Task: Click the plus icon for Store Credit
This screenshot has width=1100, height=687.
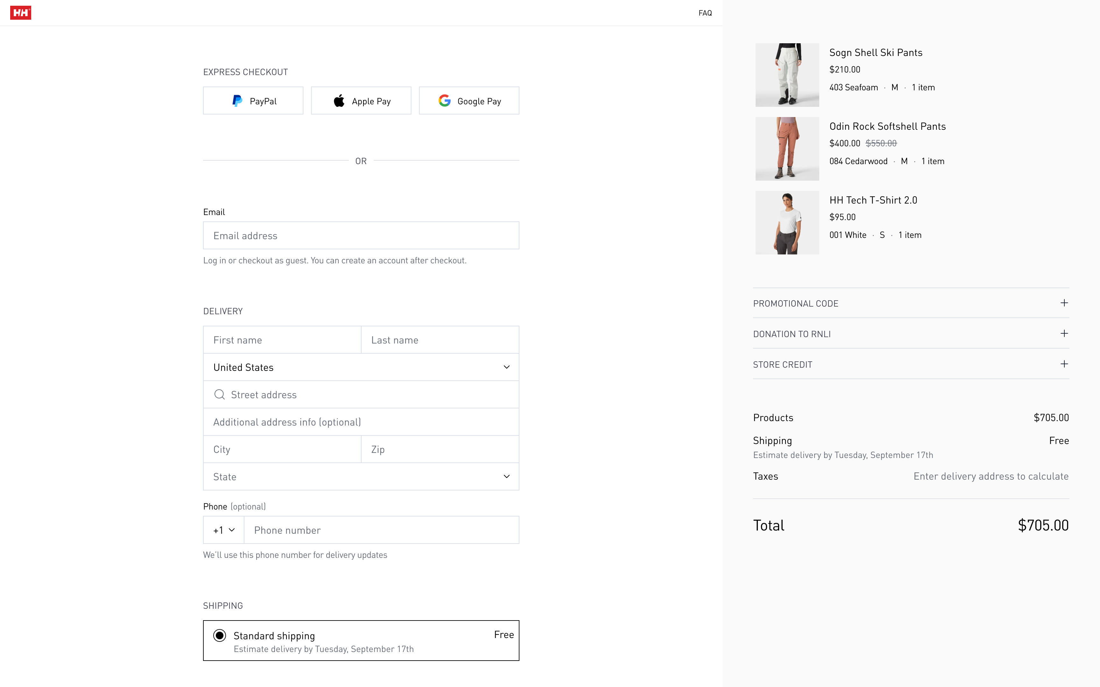Action: (1064, 364)
